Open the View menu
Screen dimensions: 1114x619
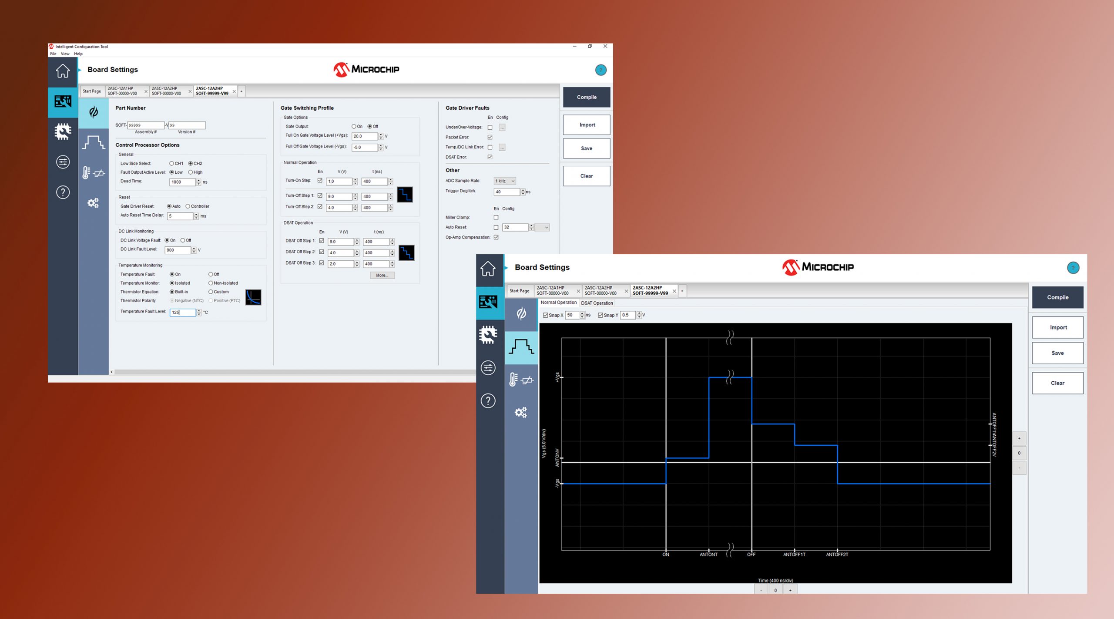(65, 54)
